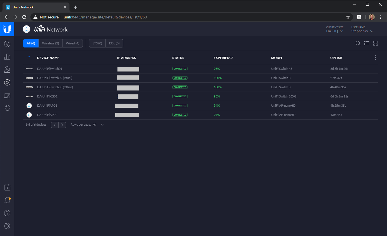Screen dimensions: 387x236
Task: Open DA-UniFiSwitch03 (Office) device
Action: 55,87
